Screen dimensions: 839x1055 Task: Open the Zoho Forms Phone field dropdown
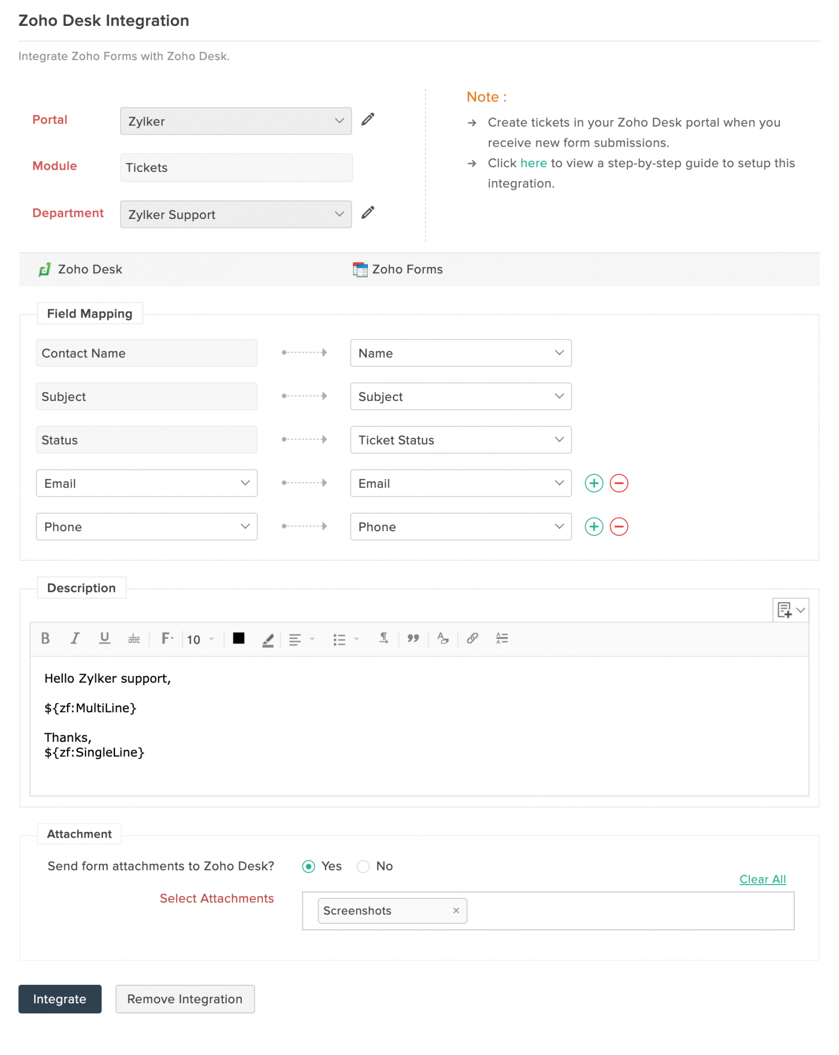click(461, 526)
